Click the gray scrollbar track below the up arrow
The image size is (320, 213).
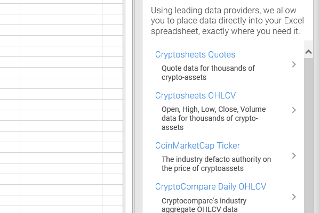click(x=308, y=135)
